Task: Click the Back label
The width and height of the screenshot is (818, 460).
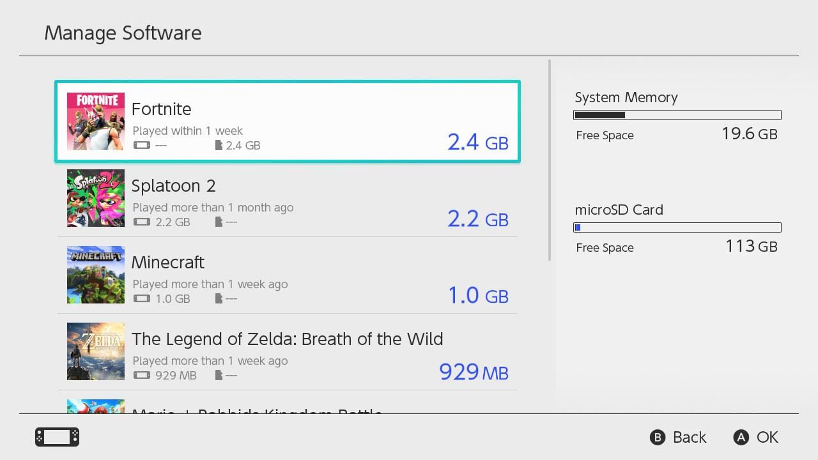Action: [x=690, y=437]
